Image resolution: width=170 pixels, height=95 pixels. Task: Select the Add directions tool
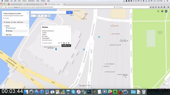pos(46,16)
